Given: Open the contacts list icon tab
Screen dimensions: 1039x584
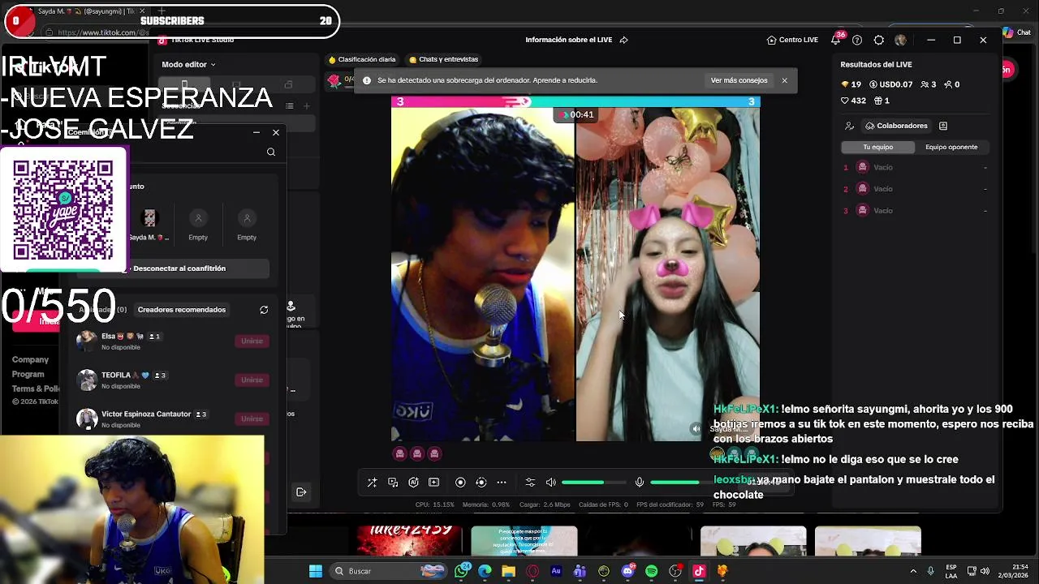Looking at the screenshot, I should coord(943,126).
